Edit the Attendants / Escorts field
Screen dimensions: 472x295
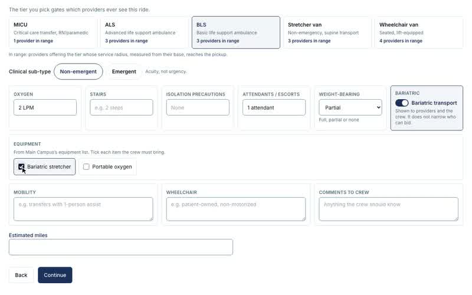coord(274,107)
